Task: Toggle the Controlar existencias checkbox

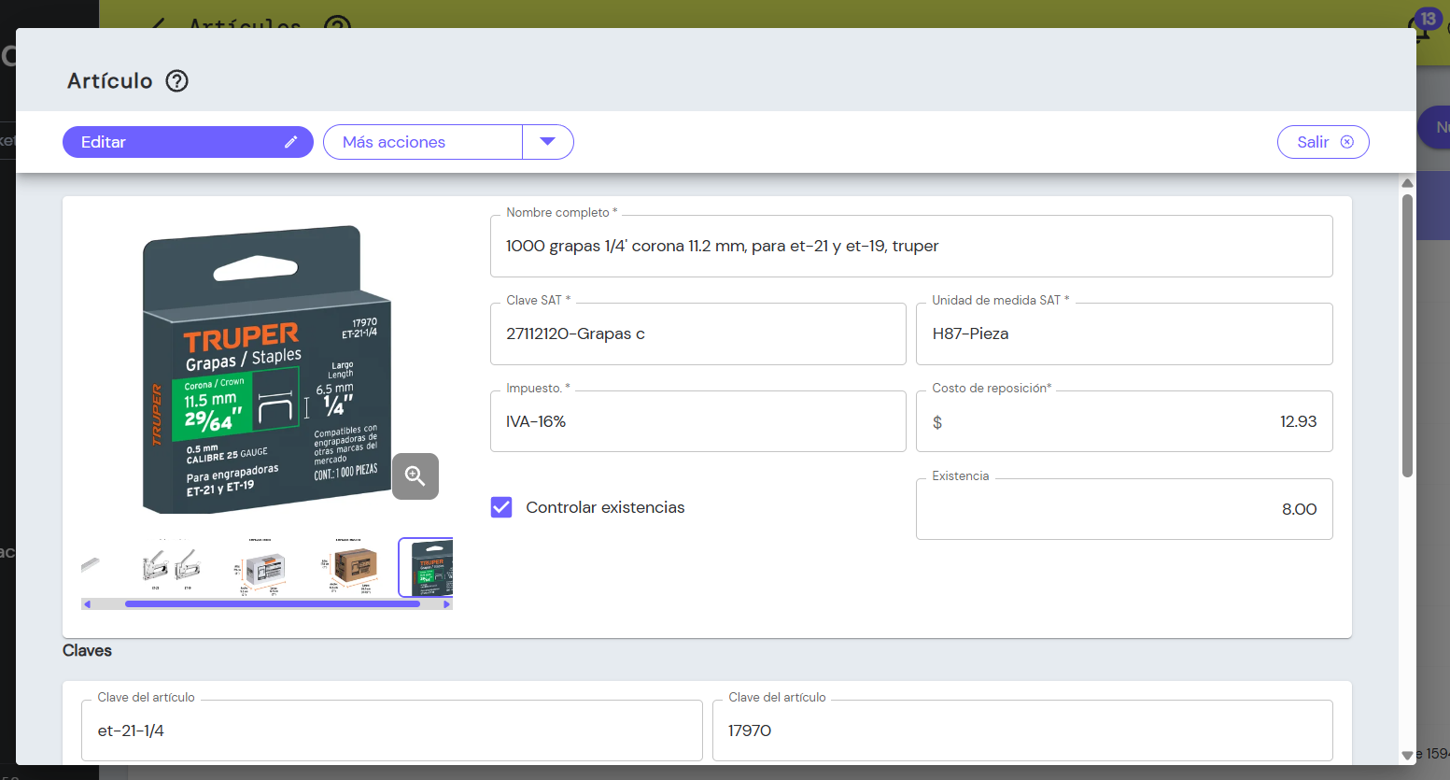Action: point(501,507)
